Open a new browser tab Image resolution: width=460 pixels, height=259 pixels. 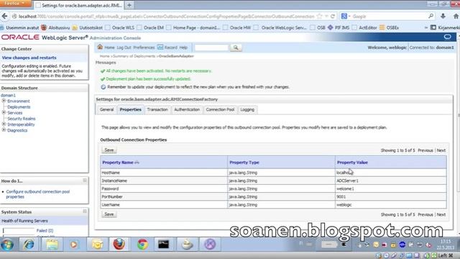click(x=129, y=5)
